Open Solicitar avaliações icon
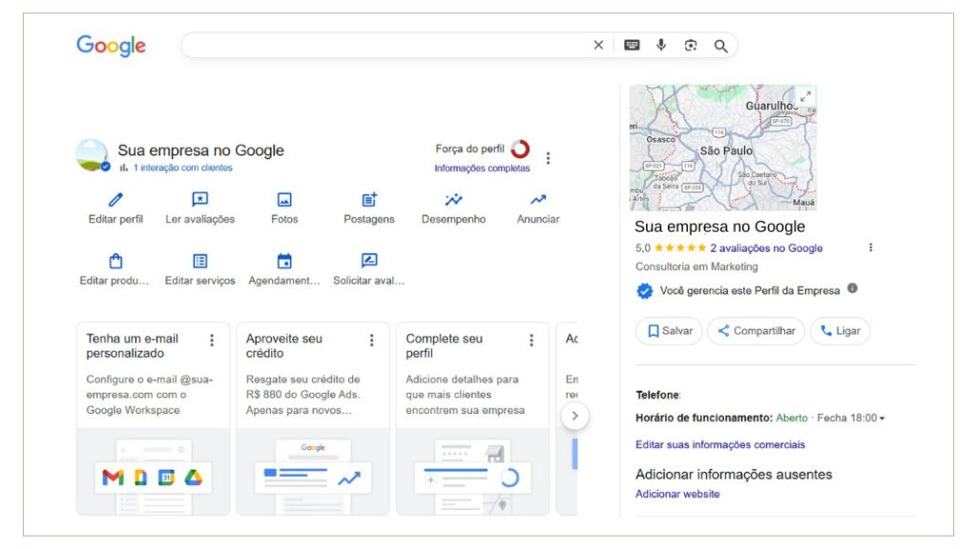Screen dimensions: 977x549 369,260
